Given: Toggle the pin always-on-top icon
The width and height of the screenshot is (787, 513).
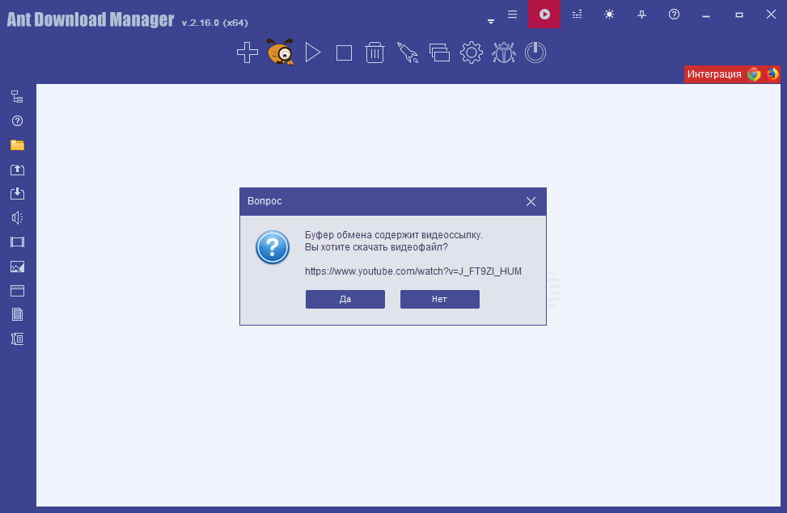Looking at the screenshot, I should (x=641, y=15).
